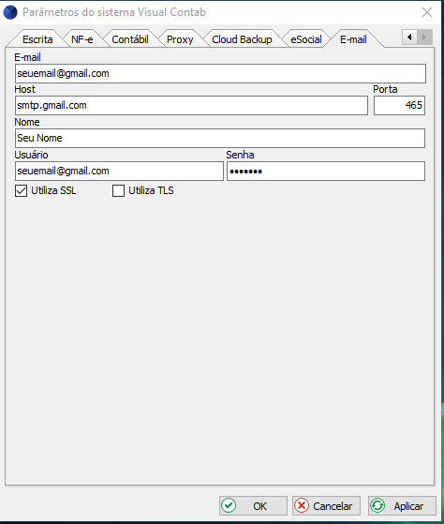The image size is (444, 524).
Task: Open the NF-e tab
Action: tap(82, 39)
